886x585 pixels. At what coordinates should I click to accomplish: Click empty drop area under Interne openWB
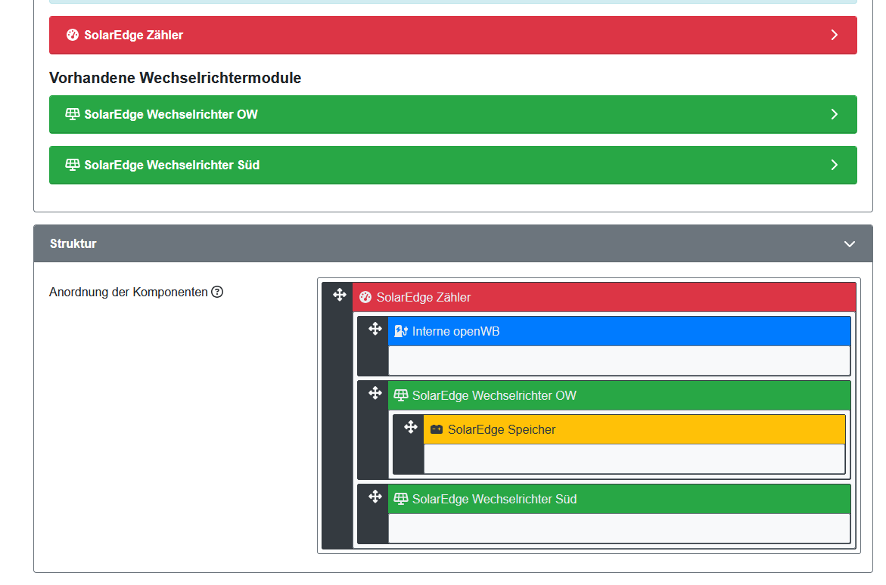[x=620, y=361]
